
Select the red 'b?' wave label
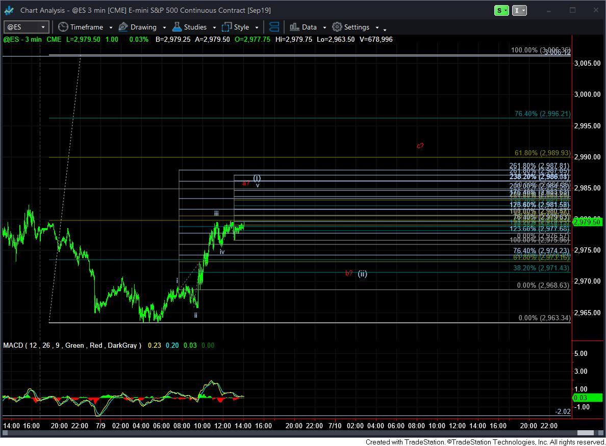point(348,273)
